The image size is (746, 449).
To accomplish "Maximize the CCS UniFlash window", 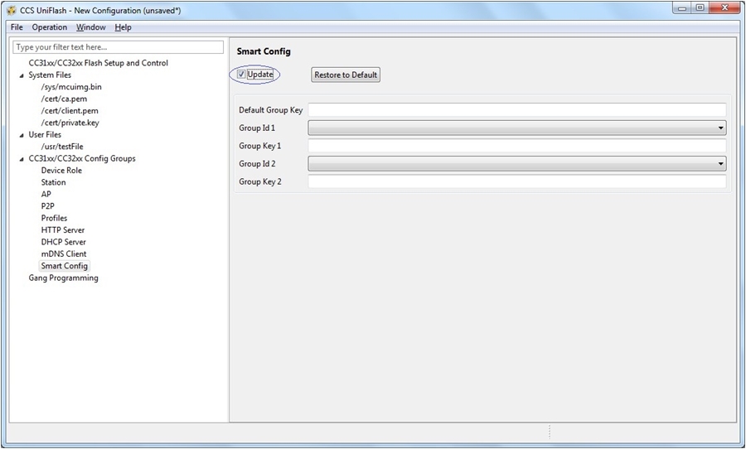I will [700, 8].
